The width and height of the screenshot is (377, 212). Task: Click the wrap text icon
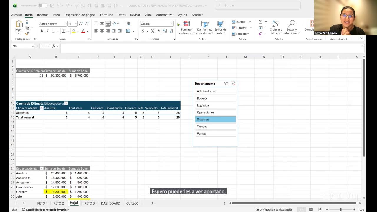(x=128, y=24)
